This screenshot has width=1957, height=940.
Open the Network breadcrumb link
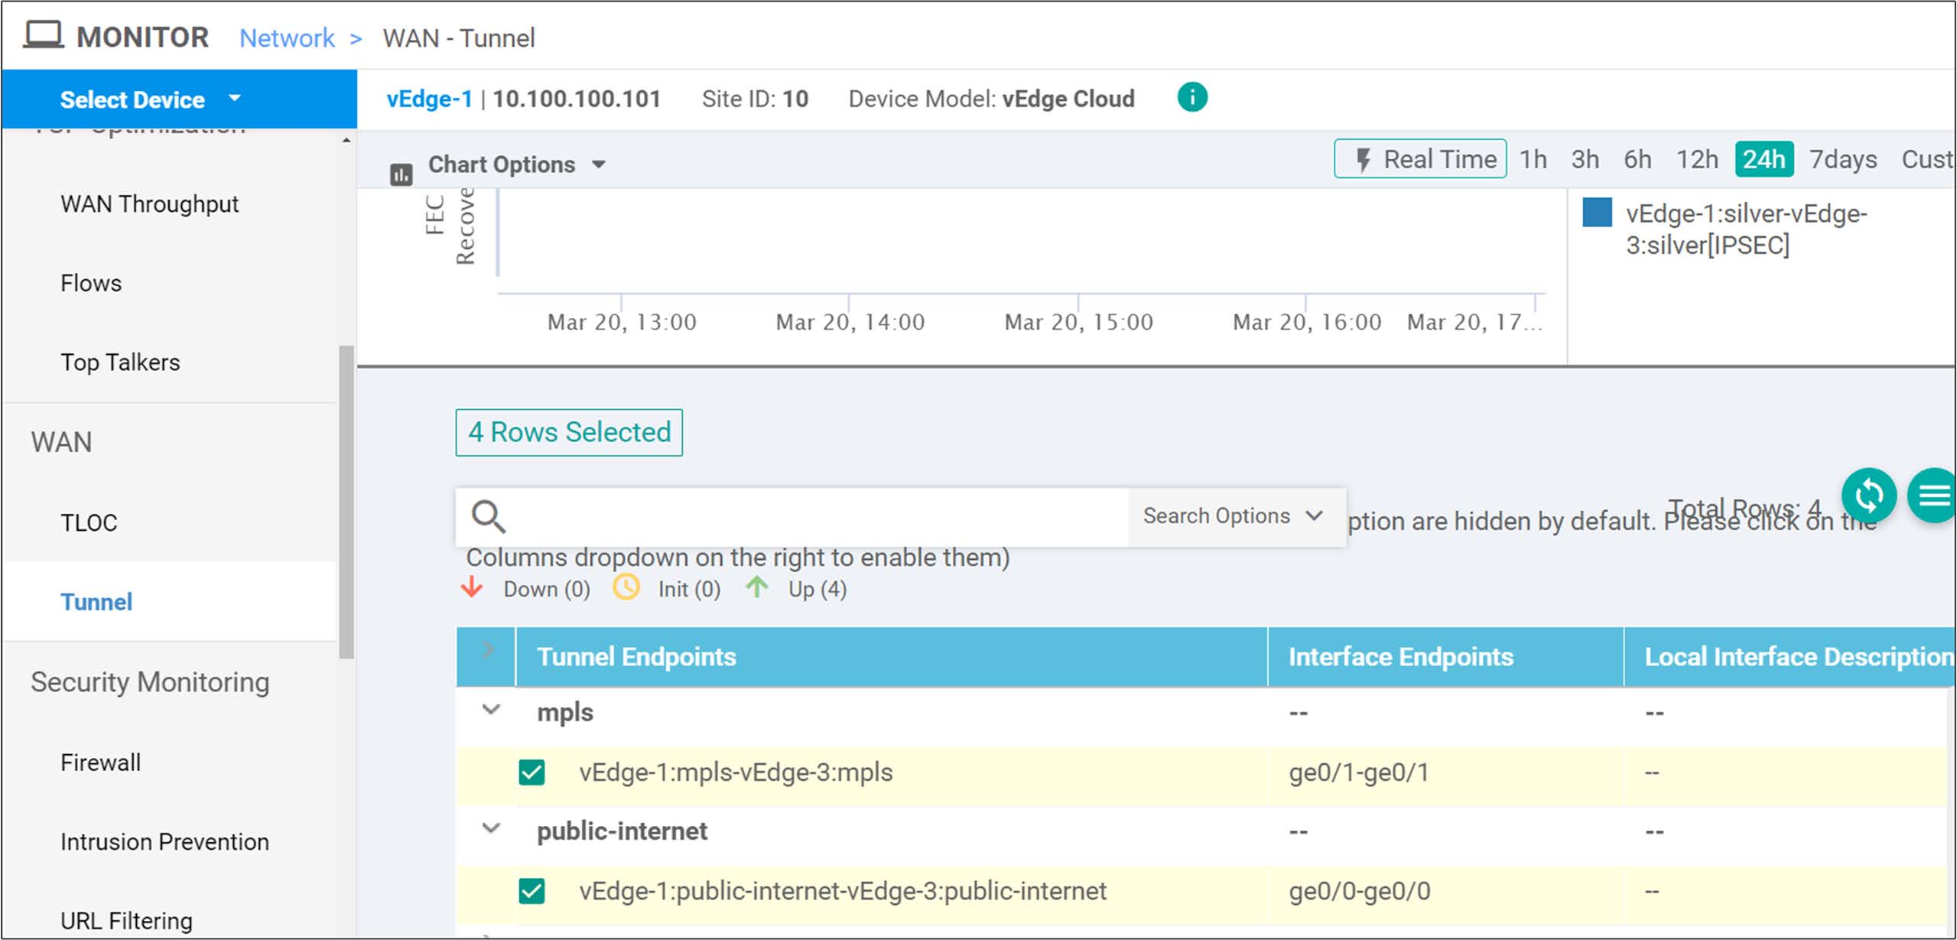286,37
